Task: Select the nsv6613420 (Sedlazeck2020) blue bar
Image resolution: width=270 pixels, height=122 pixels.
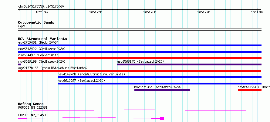Action: pyautogui.click(x=140, y=52)
